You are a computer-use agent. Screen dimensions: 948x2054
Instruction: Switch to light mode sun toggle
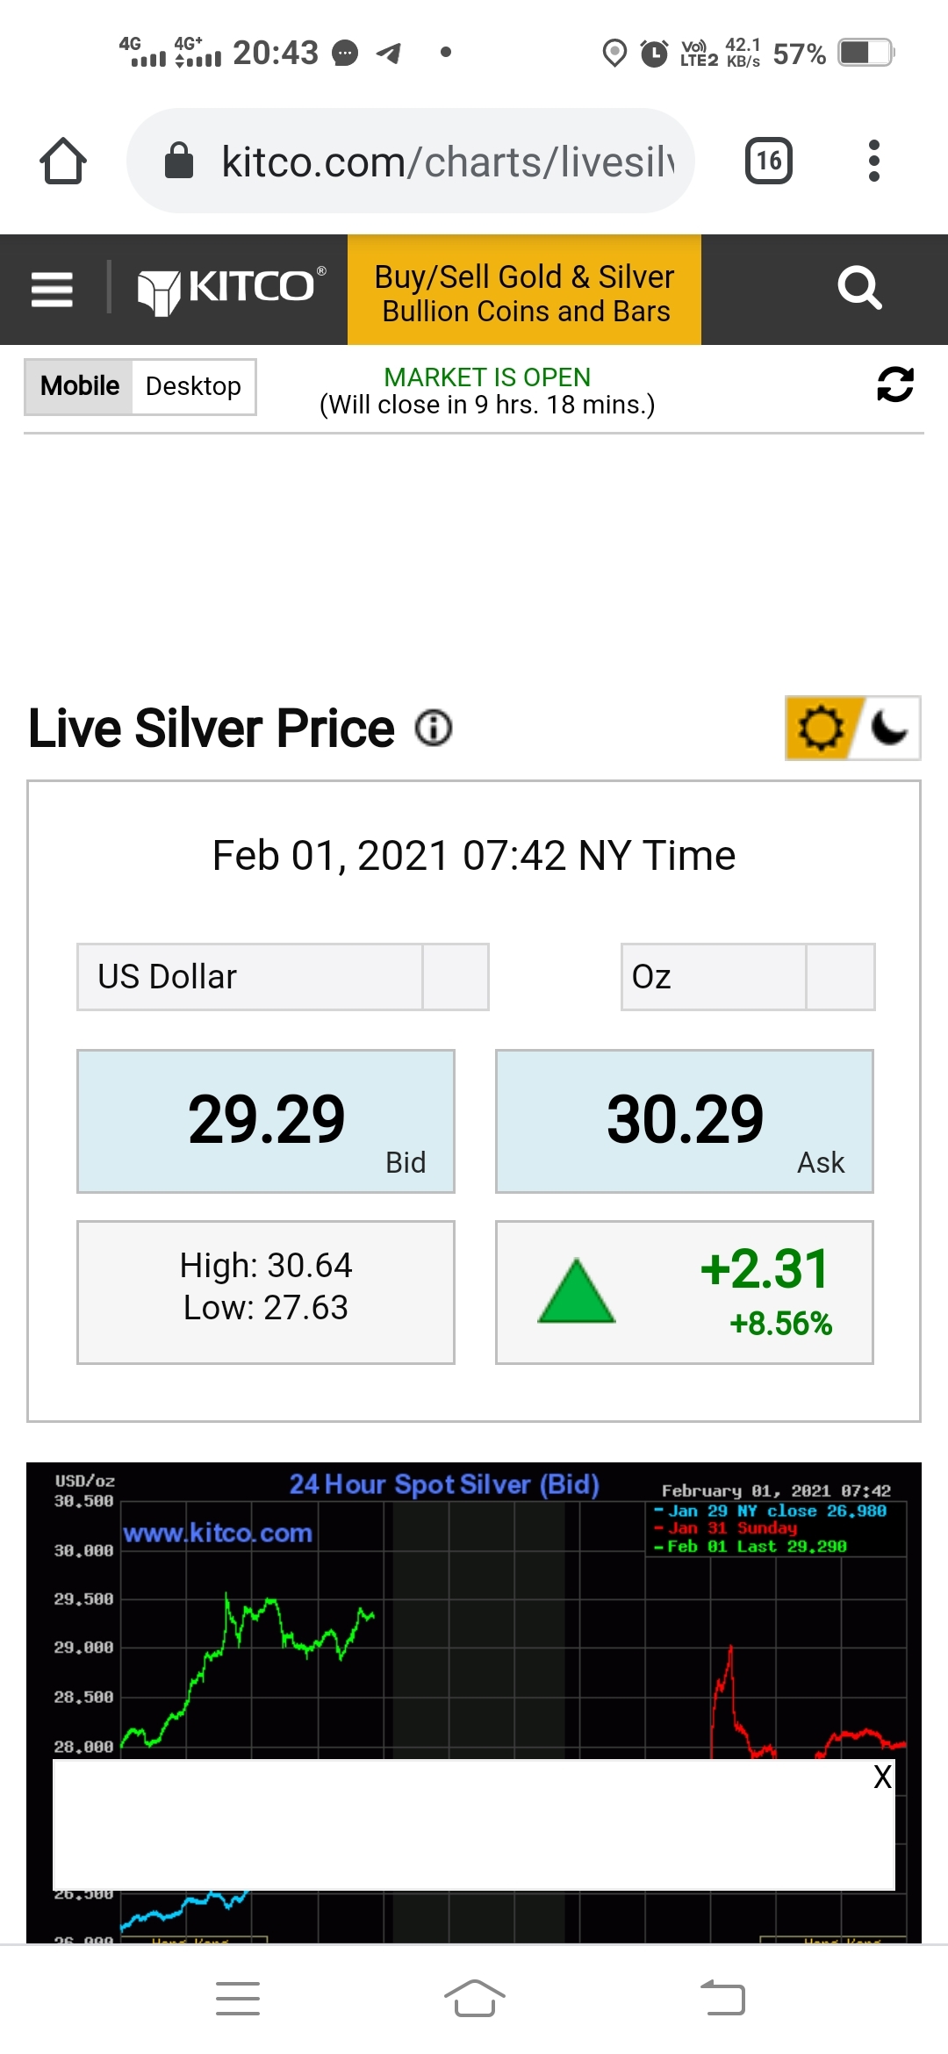coord(819,728)
